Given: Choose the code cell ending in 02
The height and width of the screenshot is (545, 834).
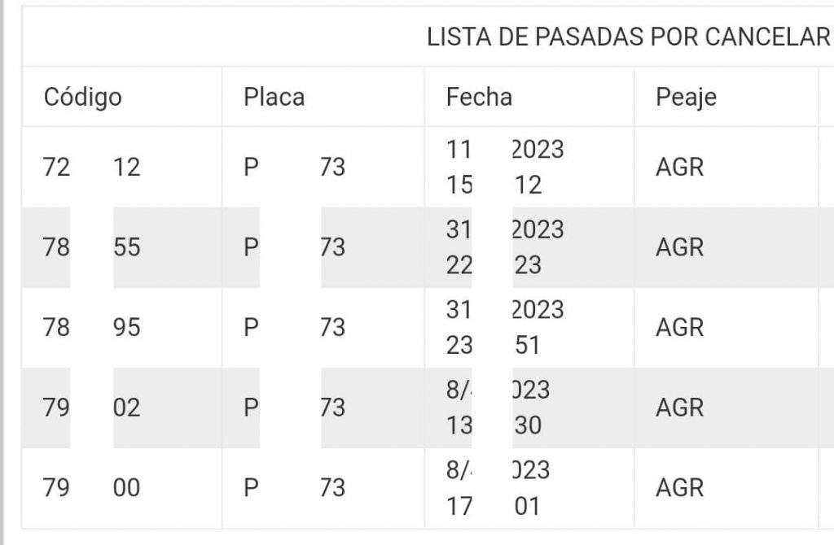Looking at the screenshot, I should click(91, 408).
